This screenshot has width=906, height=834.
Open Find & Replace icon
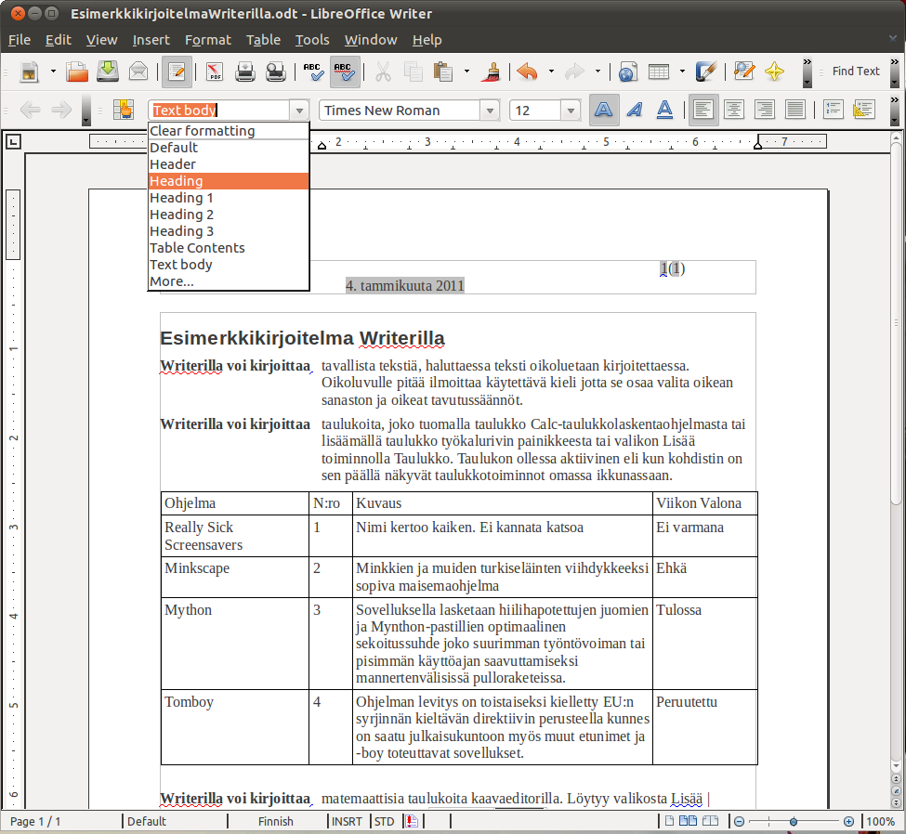click(x=743, y=72)
